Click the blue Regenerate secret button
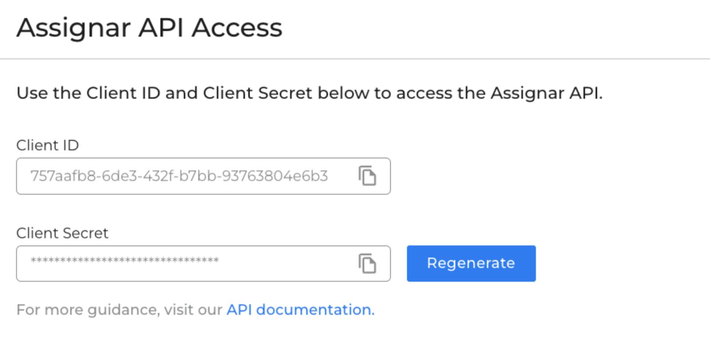This screenshot has height=345, width=710. 470,263
